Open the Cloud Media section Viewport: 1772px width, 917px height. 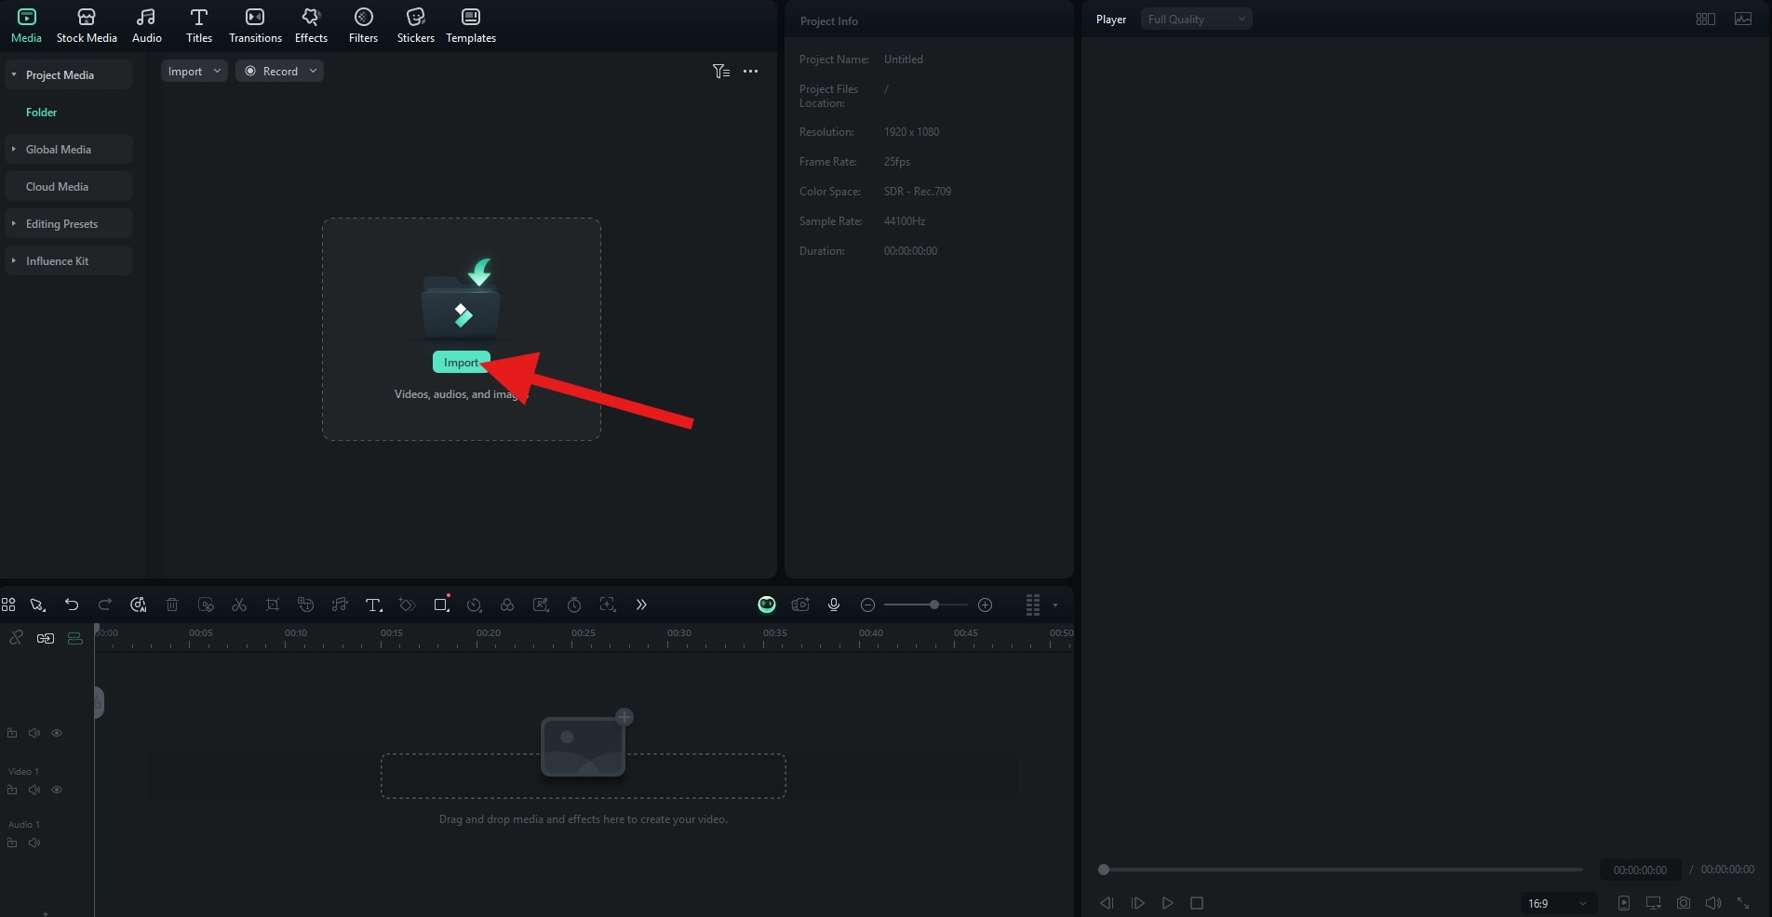[69, 186]
